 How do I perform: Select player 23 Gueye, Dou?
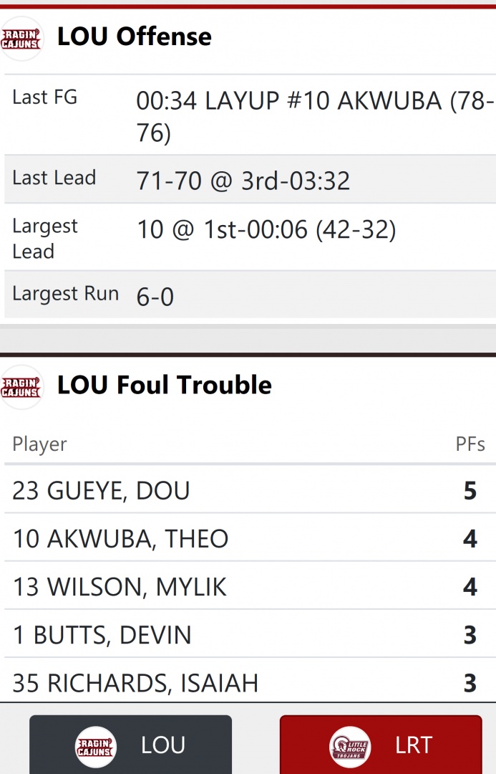(101, 491)
